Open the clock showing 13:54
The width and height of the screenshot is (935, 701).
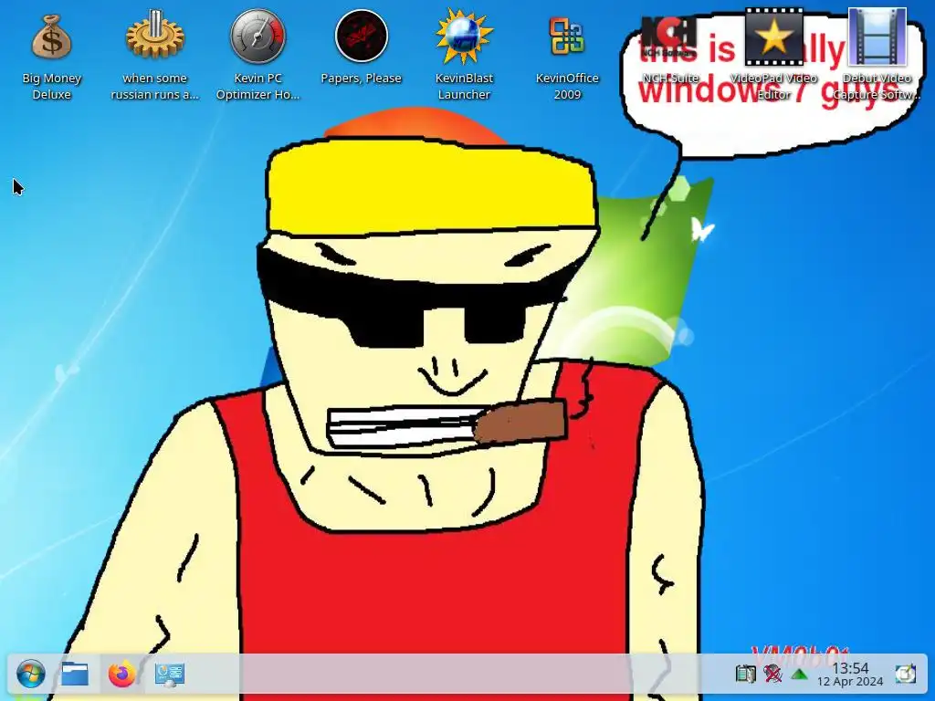click(850, 675)
